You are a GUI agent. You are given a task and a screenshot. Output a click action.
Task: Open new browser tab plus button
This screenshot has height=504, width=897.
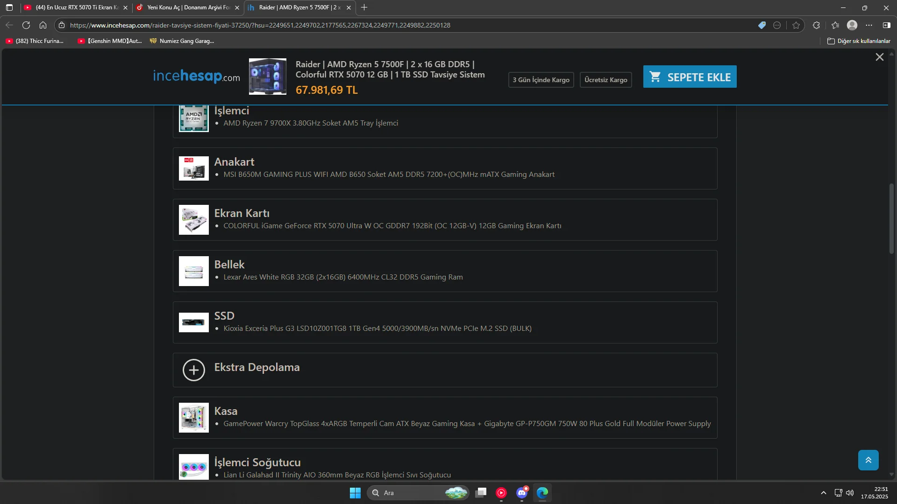click(364, 7)
